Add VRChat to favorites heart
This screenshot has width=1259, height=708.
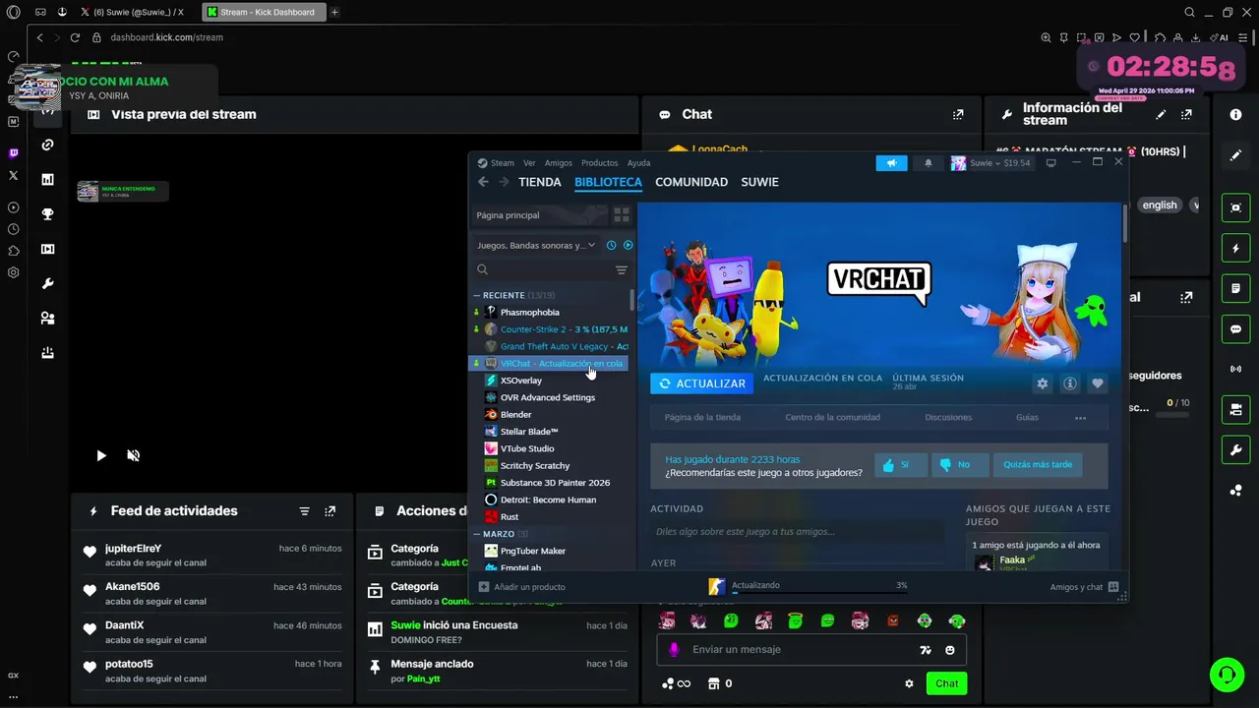click(1098, 383)
